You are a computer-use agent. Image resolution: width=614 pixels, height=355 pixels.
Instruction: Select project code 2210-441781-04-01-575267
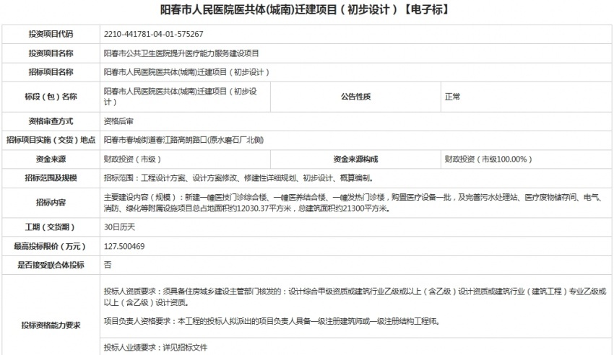(x=153, y=34)
